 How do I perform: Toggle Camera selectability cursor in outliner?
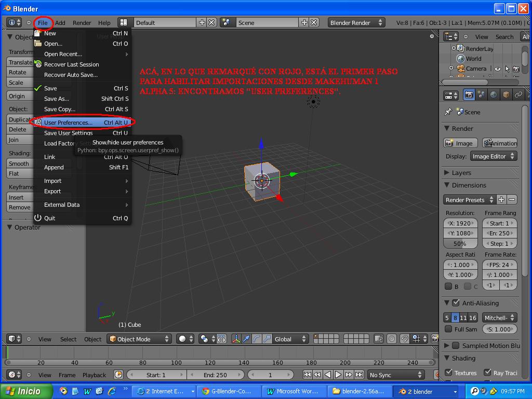click(x=507, y=69)
